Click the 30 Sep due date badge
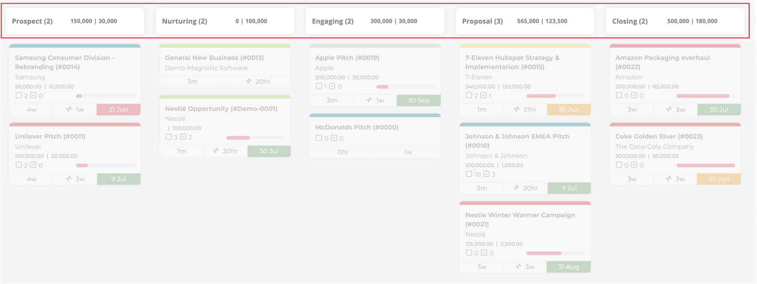This screenshot has width=757, height=284. pos(419,100)
